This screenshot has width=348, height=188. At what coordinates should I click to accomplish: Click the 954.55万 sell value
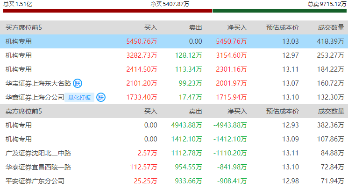click(188, 167)
